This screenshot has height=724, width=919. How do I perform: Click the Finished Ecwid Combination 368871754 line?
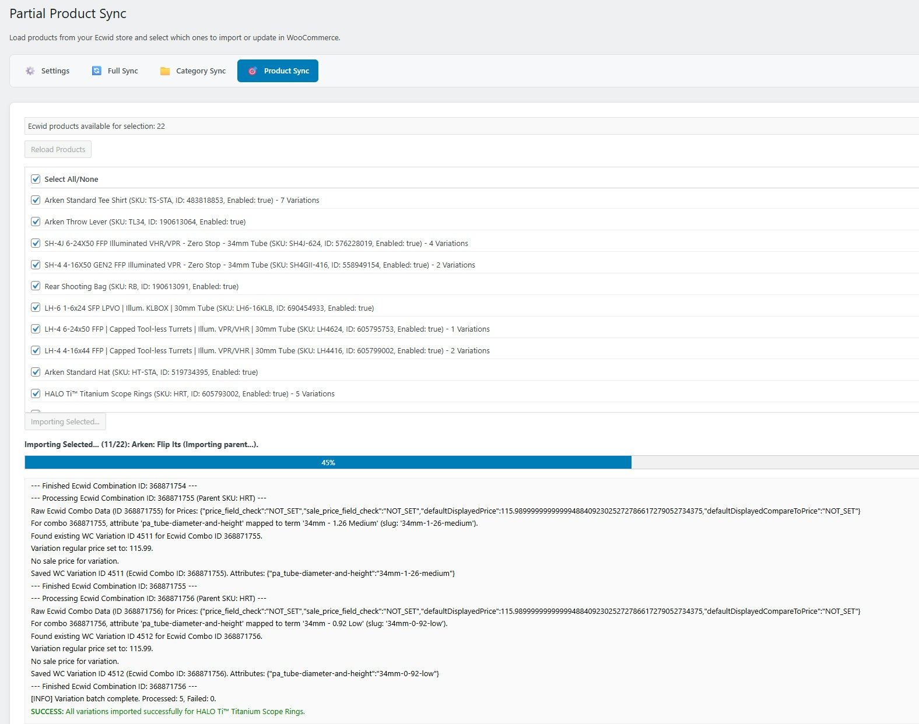click(114, 486)
